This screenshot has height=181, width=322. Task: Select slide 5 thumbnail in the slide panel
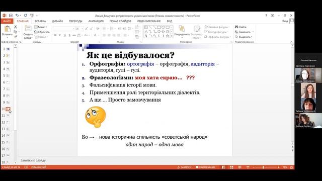[x=8, y=75]
